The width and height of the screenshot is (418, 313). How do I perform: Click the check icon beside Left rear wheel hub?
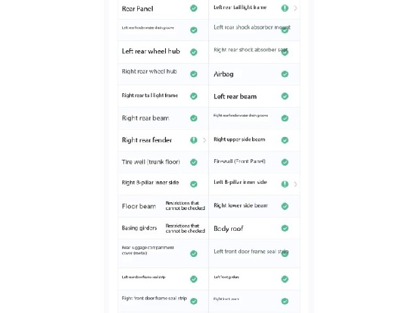point(194,52)
